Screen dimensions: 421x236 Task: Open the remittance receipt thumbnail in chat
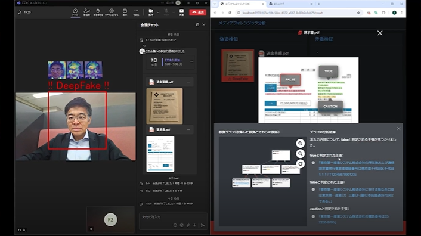[165, 106]
